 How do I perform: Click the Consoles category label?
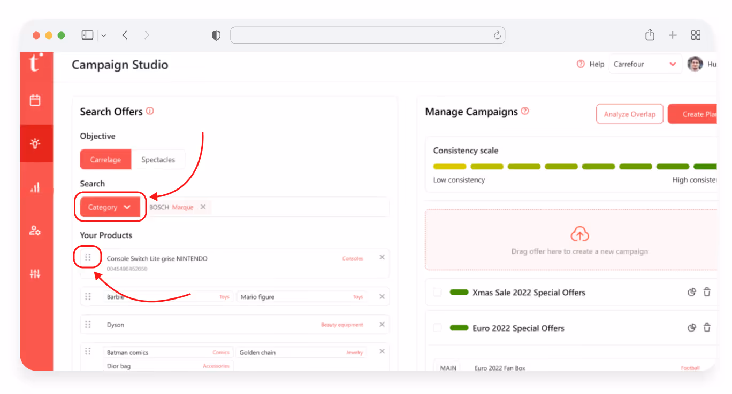click(x=353, y=258)
